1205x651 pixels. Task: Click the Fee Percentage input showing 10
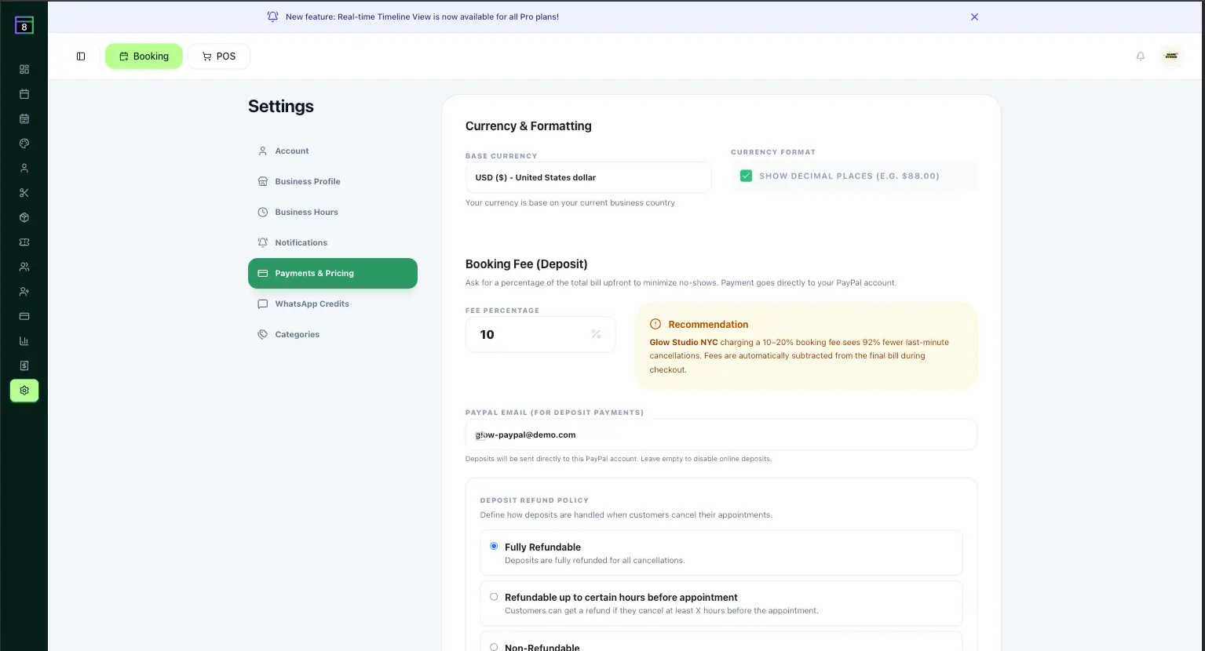click(x=540, y=334)
